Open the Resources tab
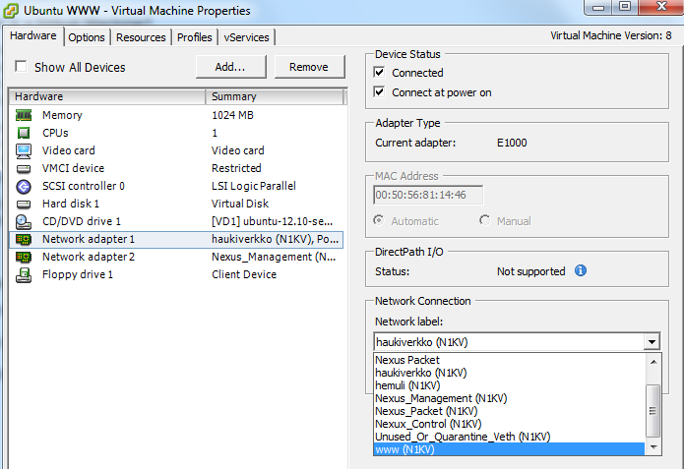This screenshot has height=469, width=684. [x=141, y=37]
